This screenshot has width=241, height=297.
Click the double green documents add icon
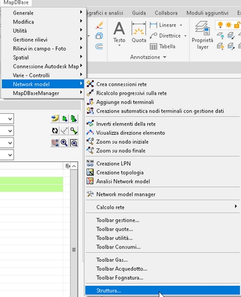click(74, 119)
